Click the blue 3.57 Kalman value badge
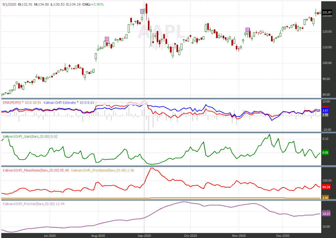This screenshot has height=238, width=336. click(x=325, y=111)
